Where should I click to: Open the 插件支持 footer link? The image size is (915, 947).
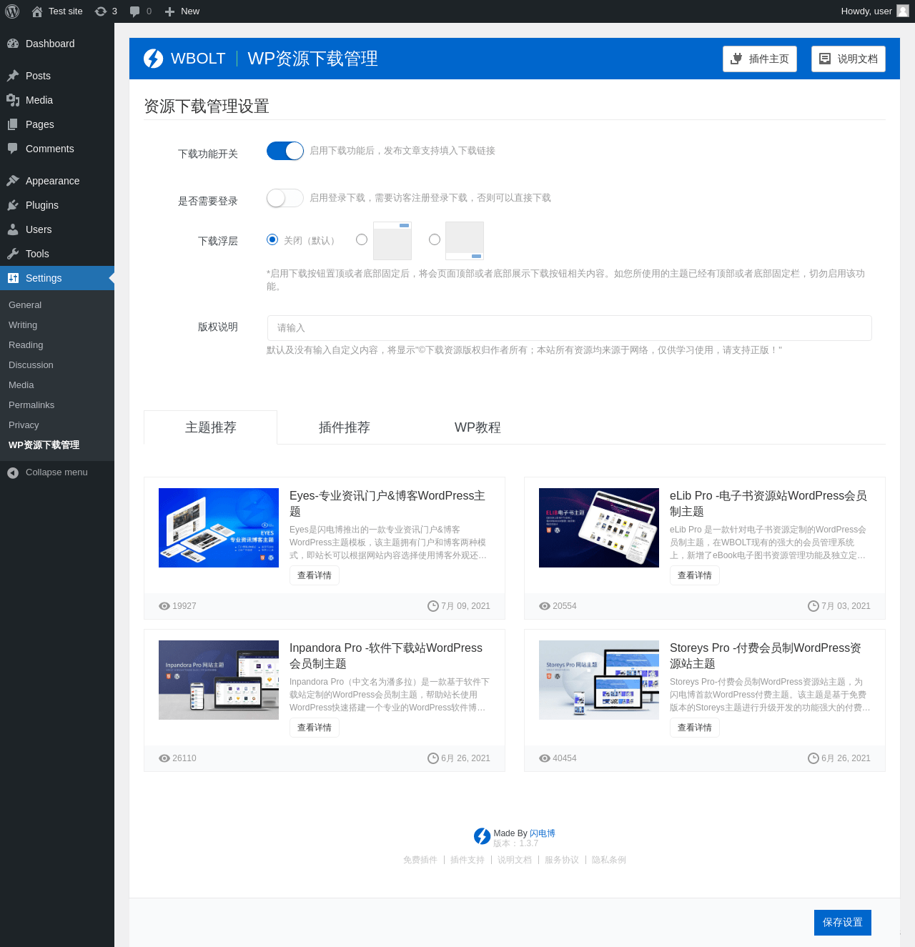coord(468,860)
